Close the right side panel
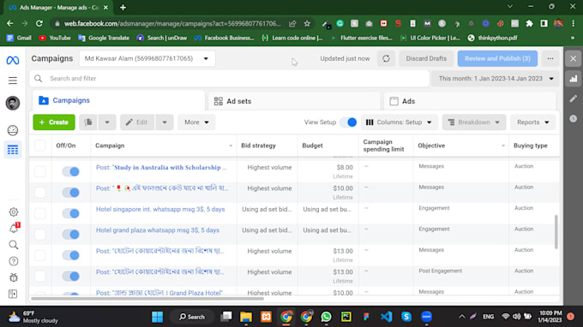The height and width of the screenshot is (327, 583). pos(574,59)
